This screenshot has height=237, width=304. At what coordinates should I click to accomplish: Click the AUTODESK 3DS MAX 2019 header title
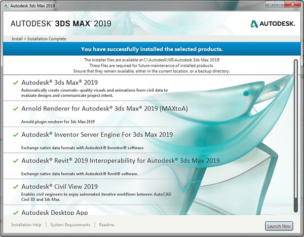[61, 24]
